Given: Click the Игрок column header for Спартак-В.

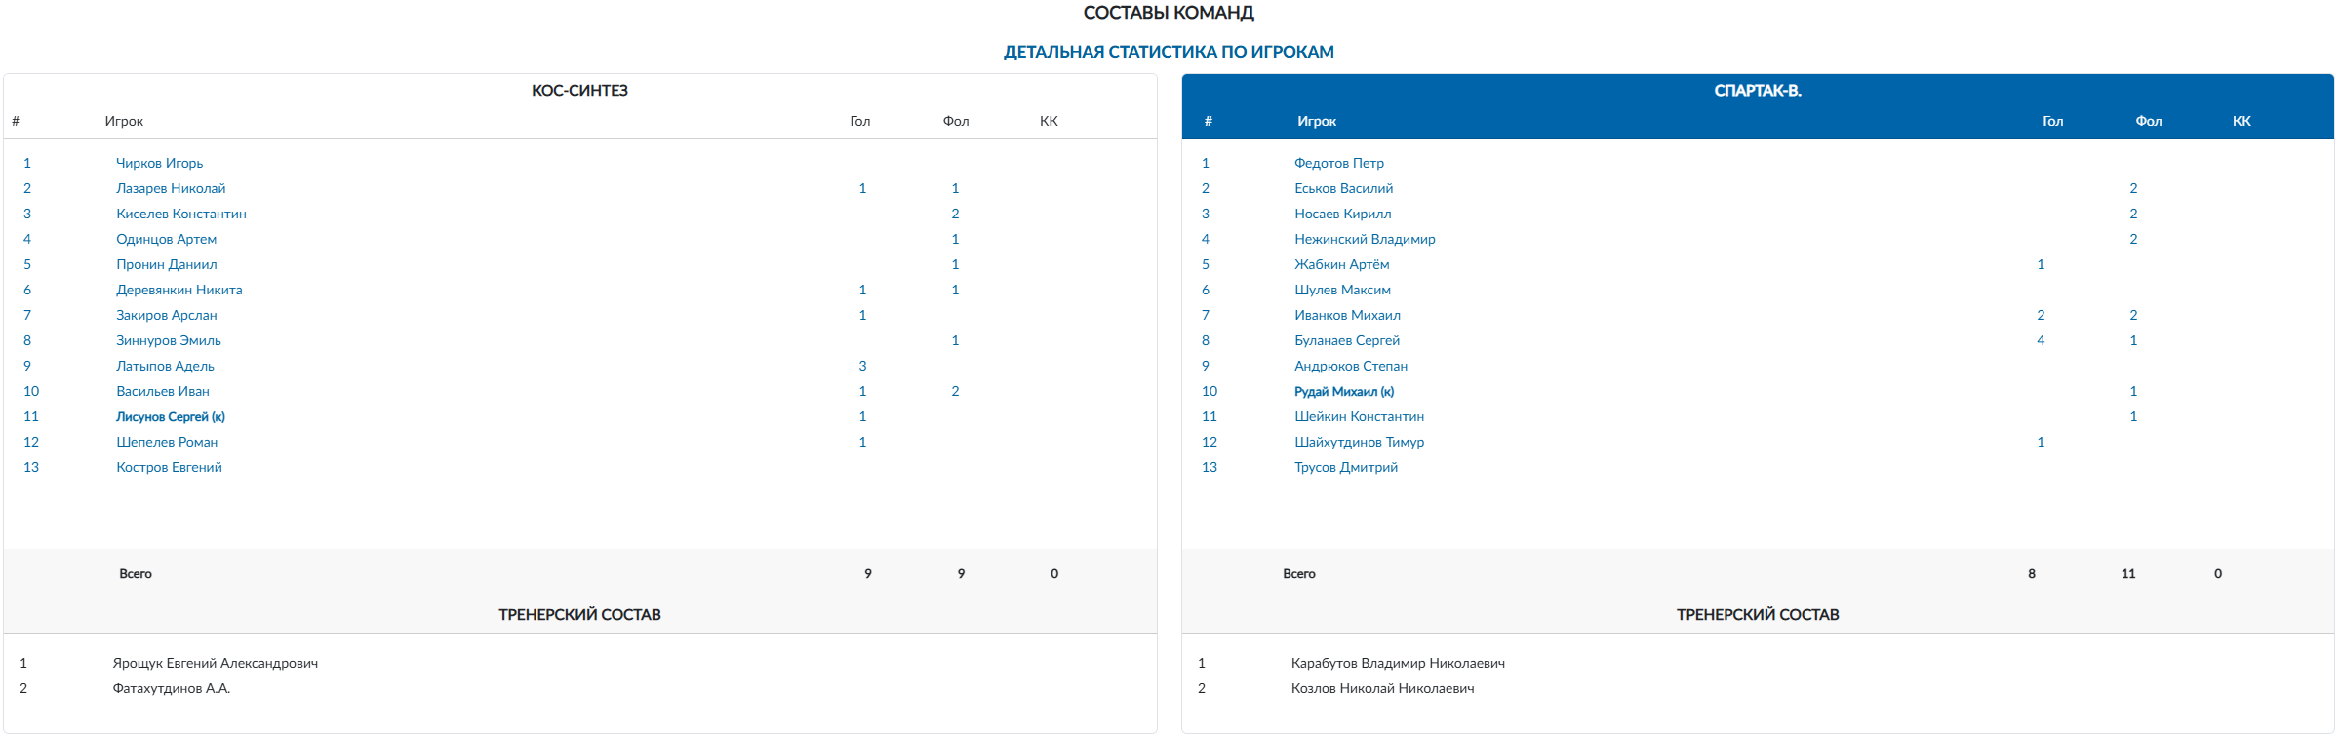Looking at the screenshot, I should coord(1317,121).
